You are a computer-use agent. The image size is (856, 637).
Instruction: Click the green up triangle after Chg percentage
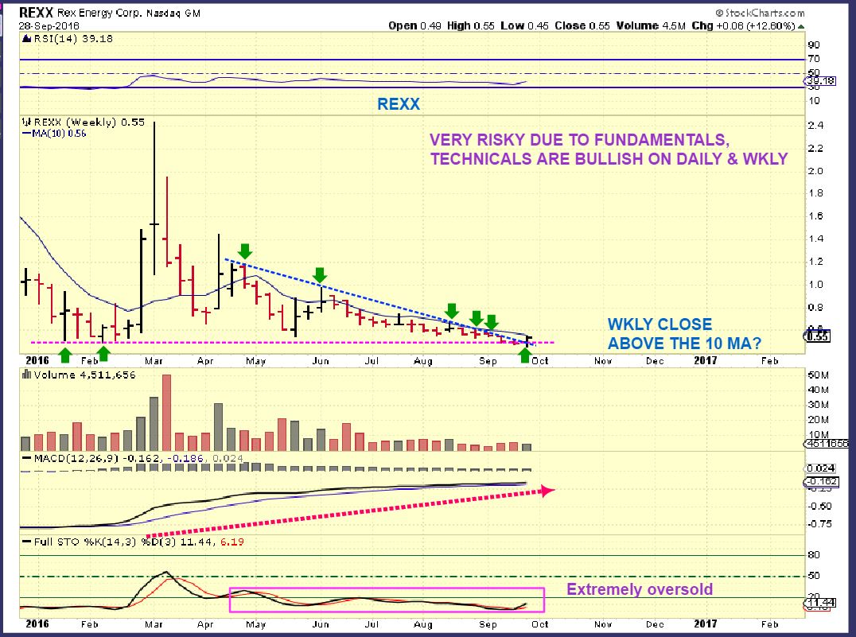pyautogui.click(x=801, y=26)
